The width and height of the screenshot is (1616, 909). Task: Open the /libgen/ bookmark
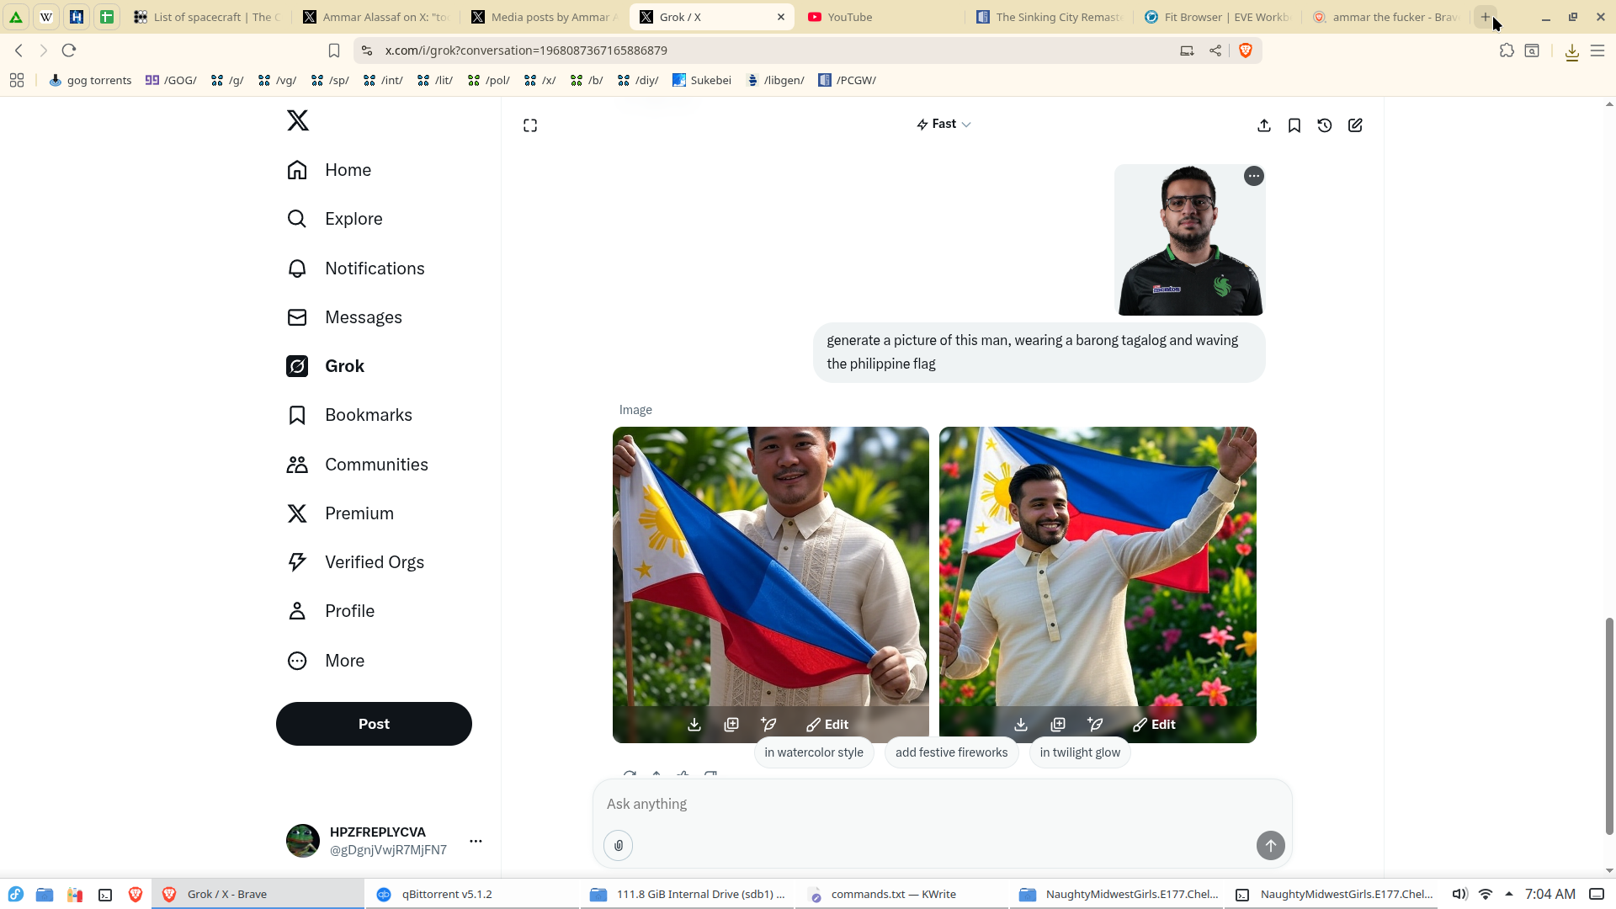(x=775, y=80)
